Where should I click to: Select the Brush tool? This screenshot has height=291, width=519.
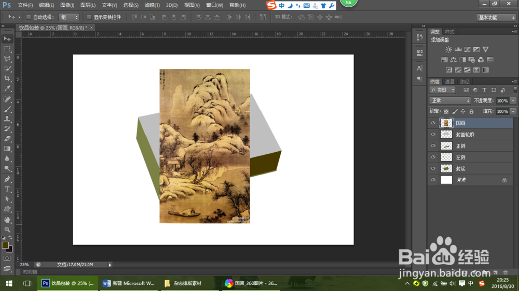click(x=7, y=109)
